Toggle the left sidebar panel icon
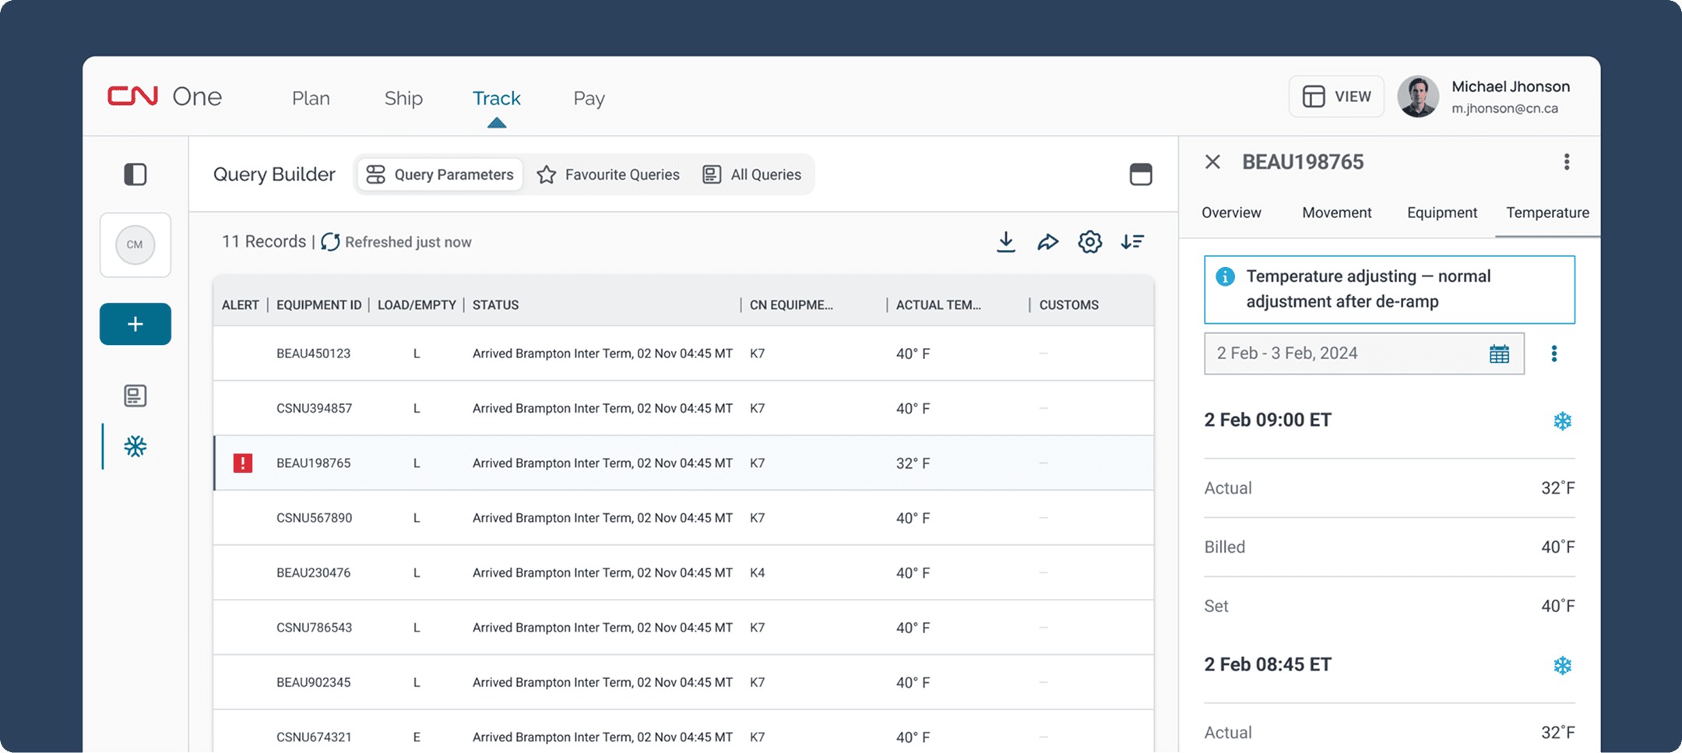The width and height of the screenshot is (1682, 753). coord(135,174)
